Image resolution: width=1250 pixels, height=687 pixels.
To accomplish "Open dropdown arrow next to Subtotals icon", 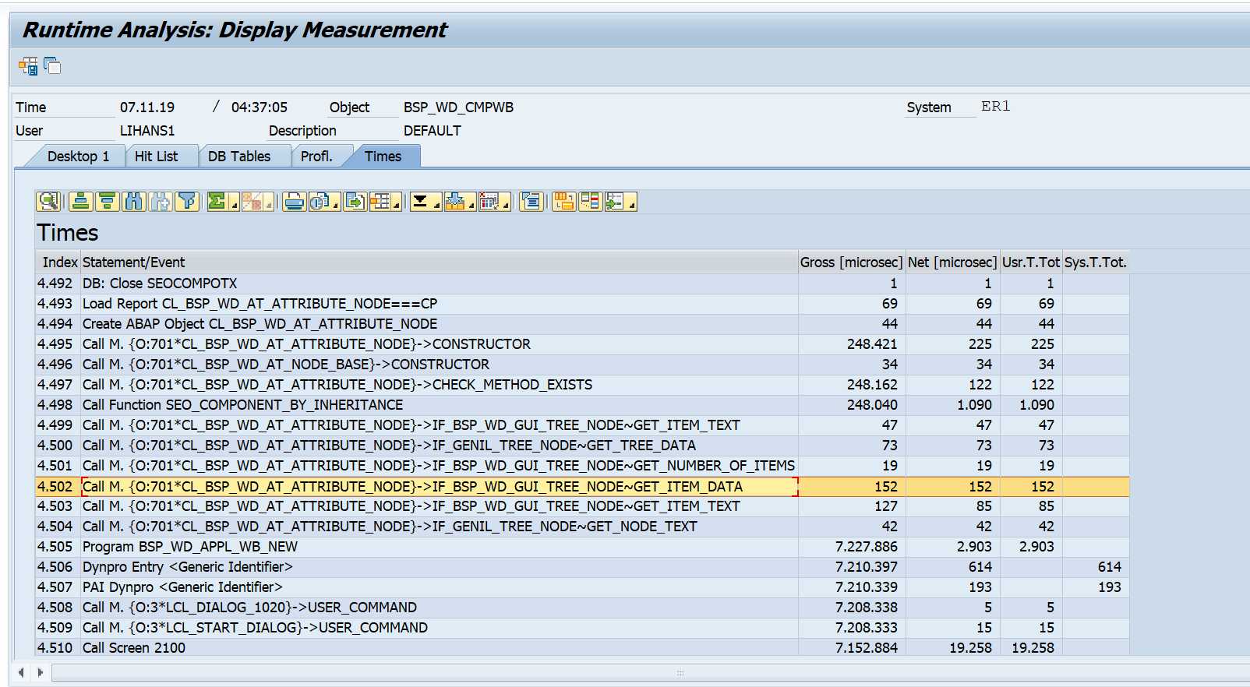I will point(269,203).
